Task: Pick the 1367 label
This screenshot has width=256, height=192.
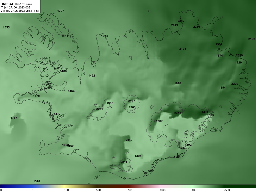Action: point(159,121)
